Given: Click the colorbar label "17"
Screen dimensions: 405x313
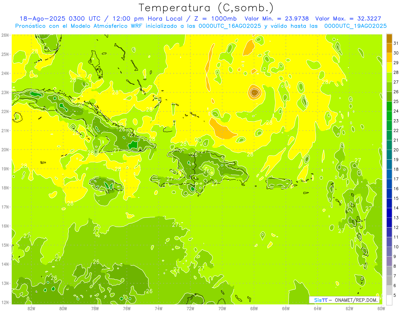Looking at the screenshot, I should 396,179.
